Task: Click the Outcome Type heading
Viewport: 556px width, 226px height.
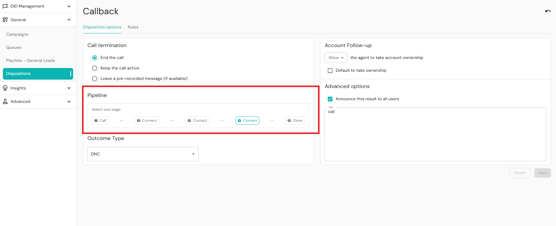Action: coord(106,138)
